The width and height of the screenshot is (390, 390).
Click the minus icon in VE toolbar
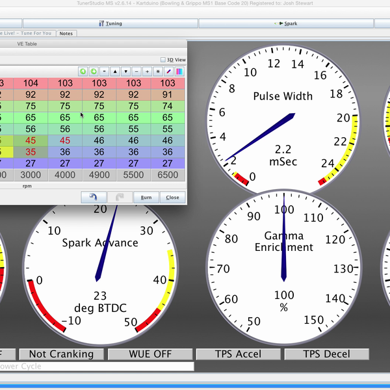coord(136,71)
